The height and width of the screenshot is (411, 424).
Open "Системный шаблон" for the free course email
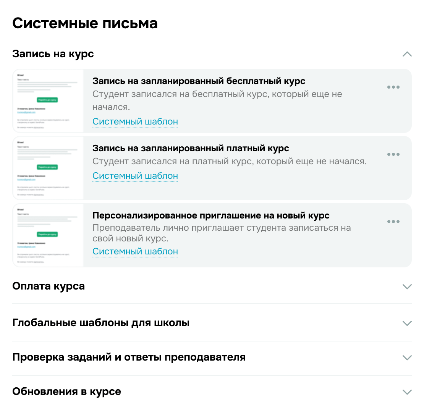[x=135, y=121]
